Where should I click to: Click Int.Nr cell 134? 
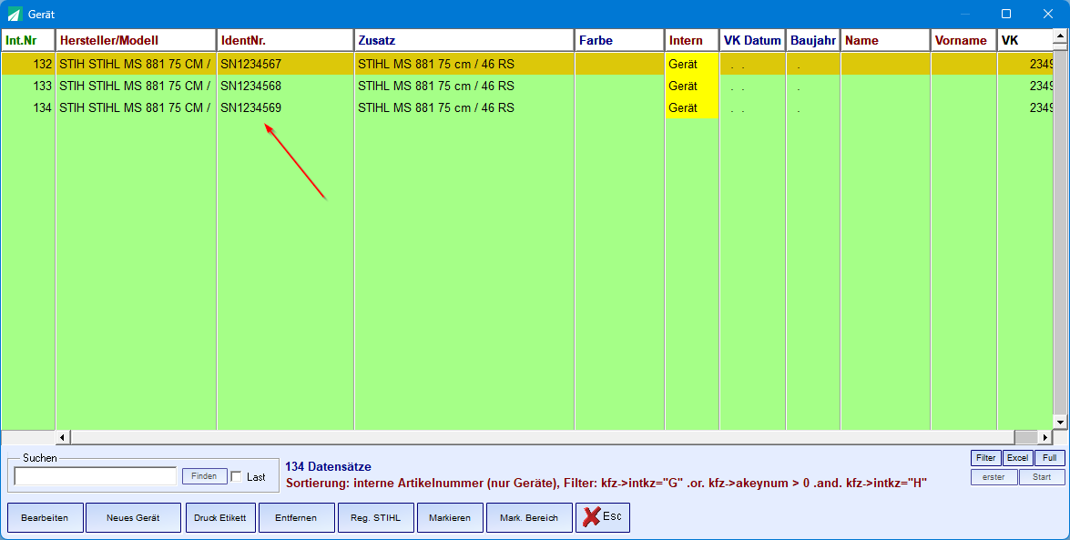pos(28,107)
